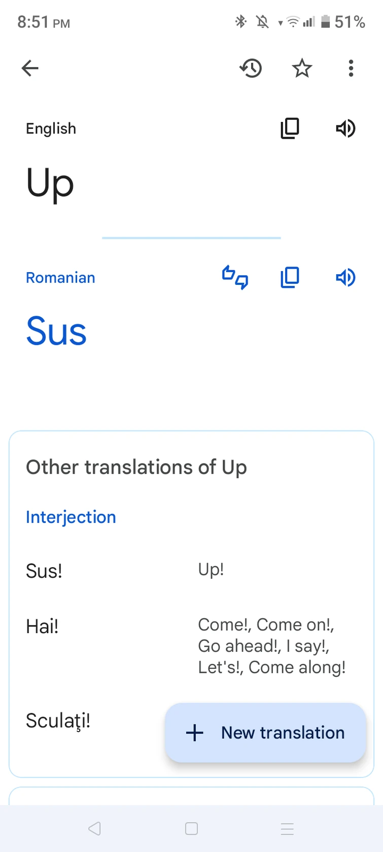This screenshot has width=383, height=852.
Task: Open the three-dot overflow menu
Action: (351, 68)
